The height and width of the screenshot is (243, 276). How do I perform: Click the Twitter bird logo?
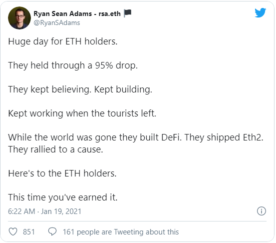pos(260,12)
